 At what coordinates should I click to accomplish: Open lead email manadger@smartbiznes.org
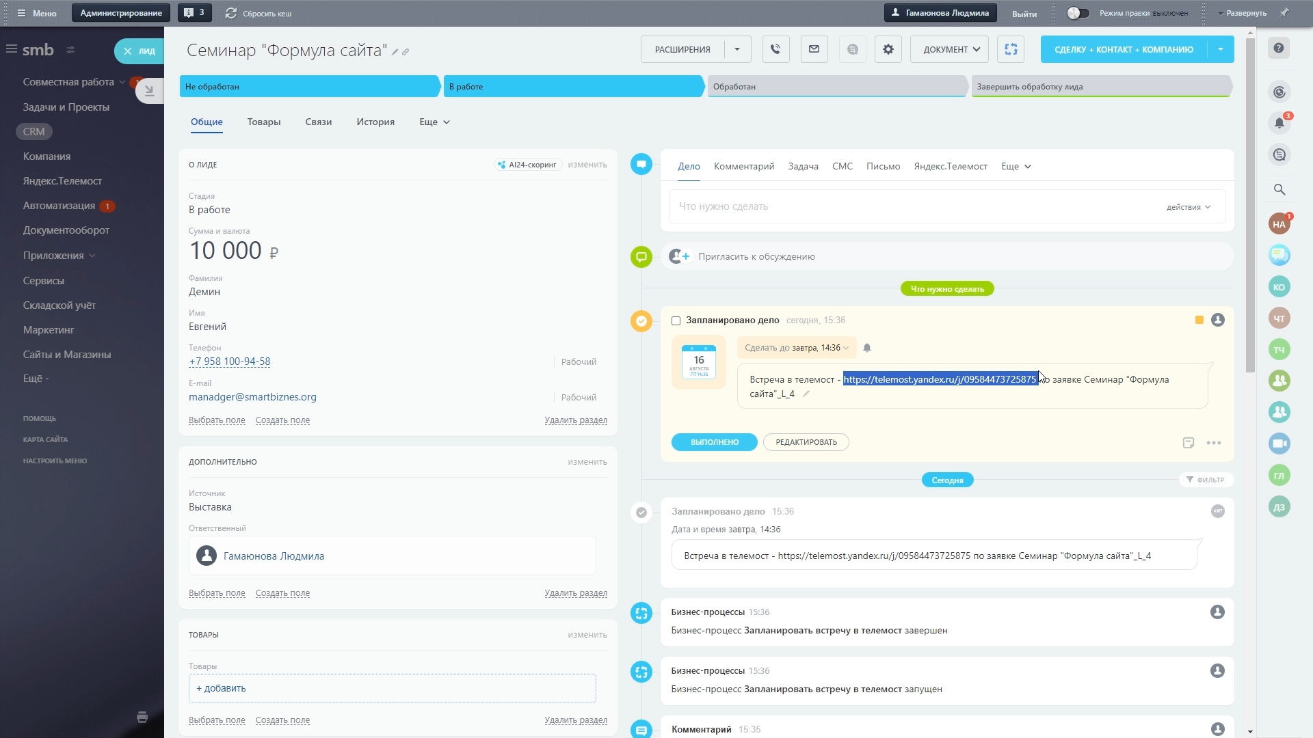[x=252, y=397]
